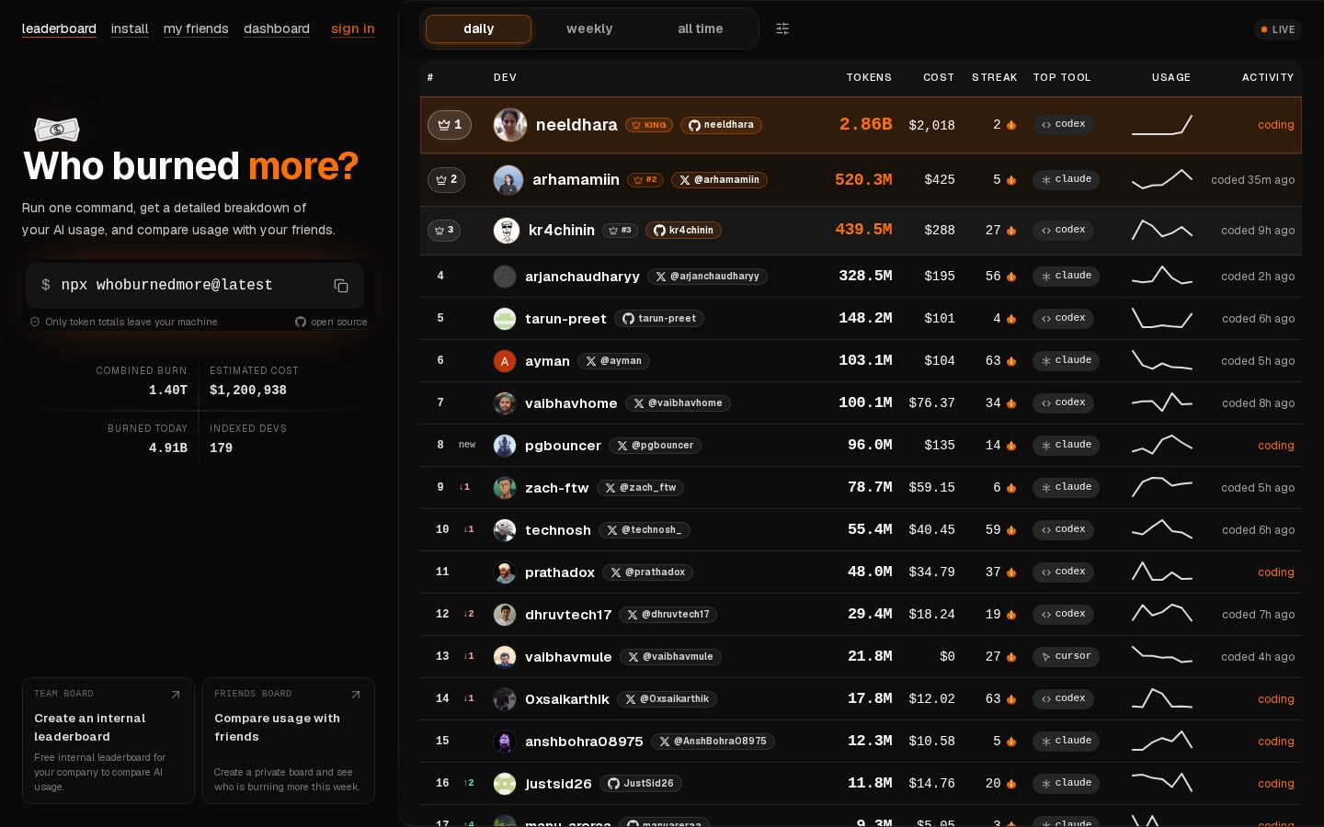This screenshot has width=1324, height=827.
Task: Click arhamamiin's profile avatar
Action: coord(508,180)
